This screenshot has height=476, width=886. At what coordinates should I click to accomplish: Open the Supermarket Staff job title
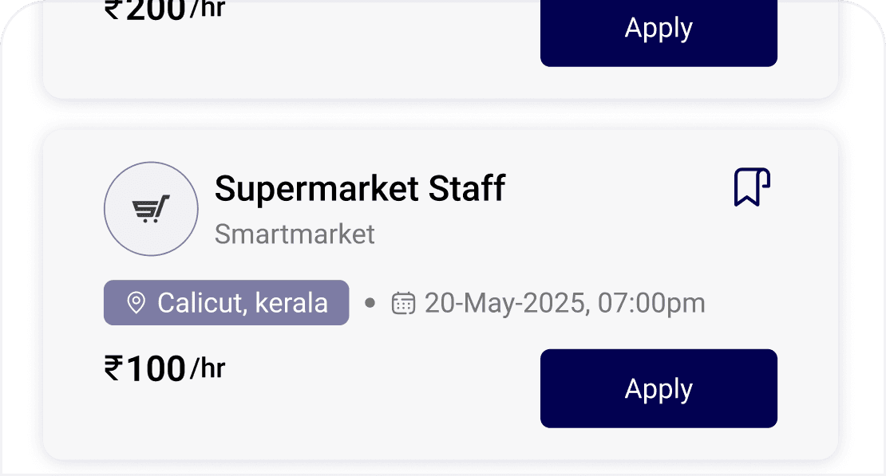tap(360, 189)
